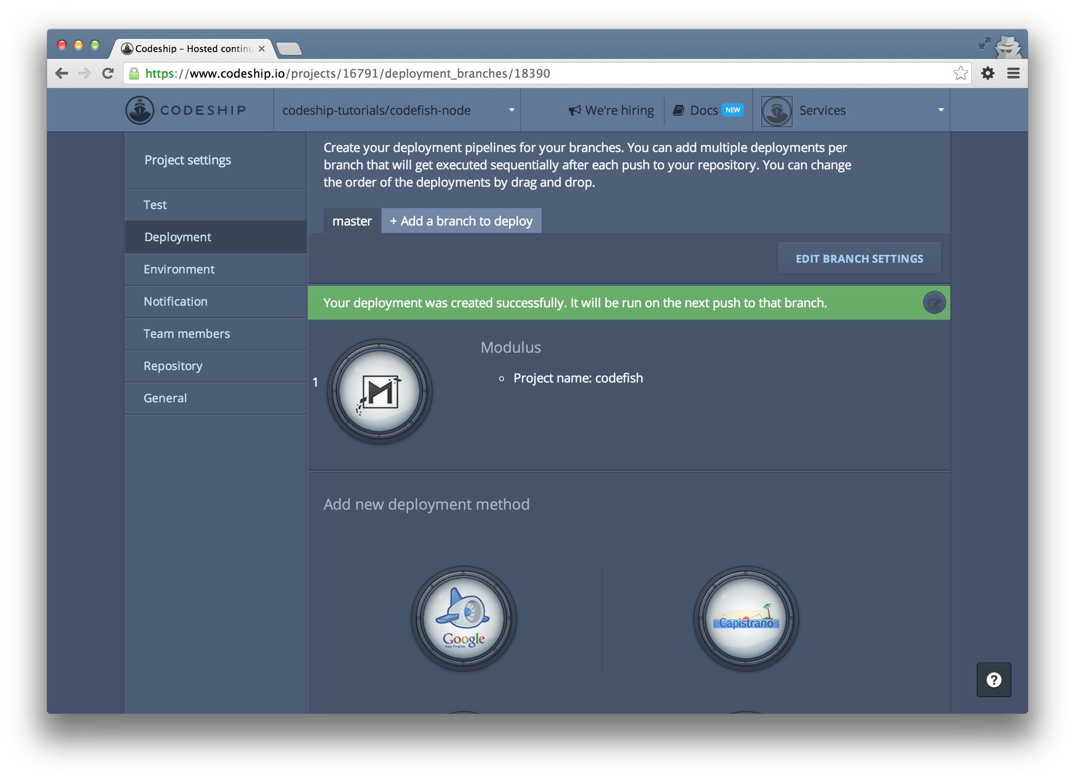Click the Services avatar icon

[x=777, y=110]
